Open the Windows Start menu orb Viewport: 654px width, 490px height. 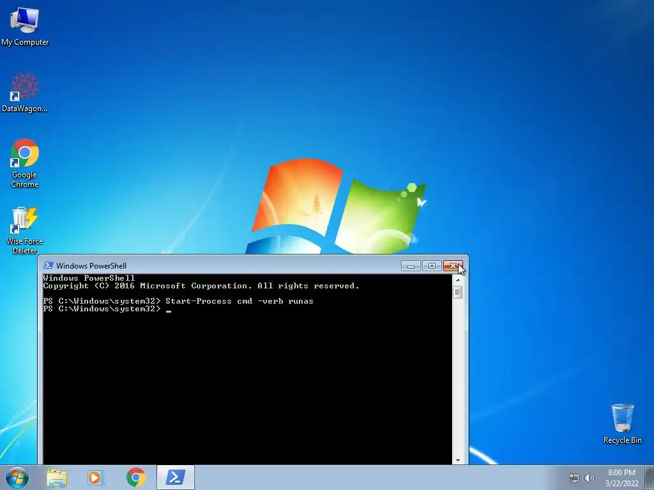(x=17, y=477)
